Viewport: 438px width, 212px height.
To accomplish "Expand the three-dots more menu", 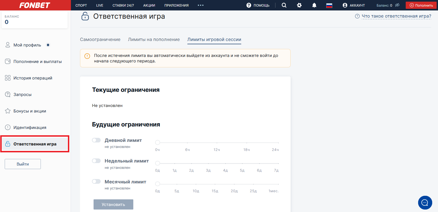I will [201, 5].
